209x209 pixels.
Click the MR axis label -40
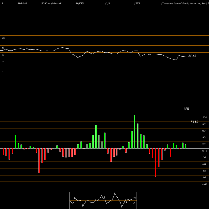point(204,164)
